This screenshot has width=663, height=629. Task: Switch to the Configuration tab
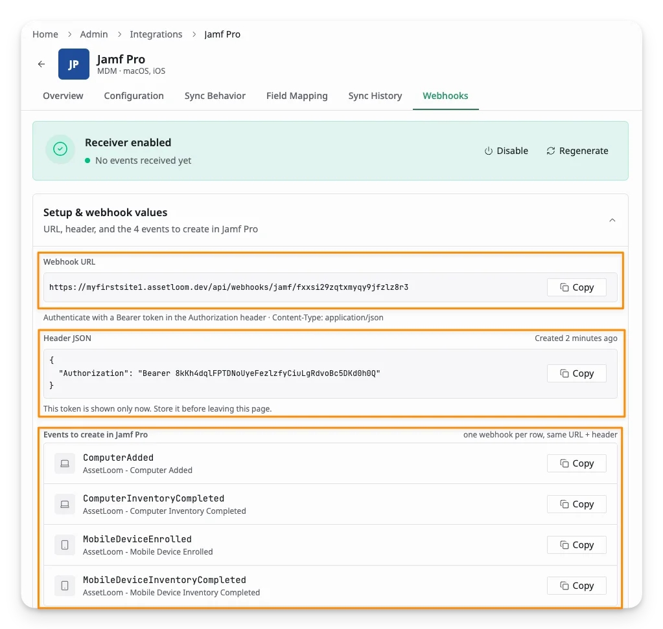tap(134, 96)
